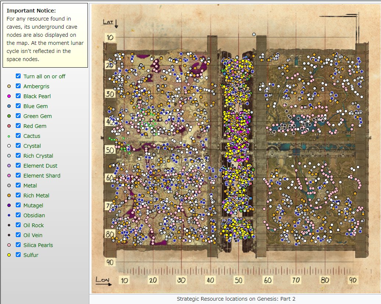
Task: Click the Element Shard label text
Action: pos(42,176)
